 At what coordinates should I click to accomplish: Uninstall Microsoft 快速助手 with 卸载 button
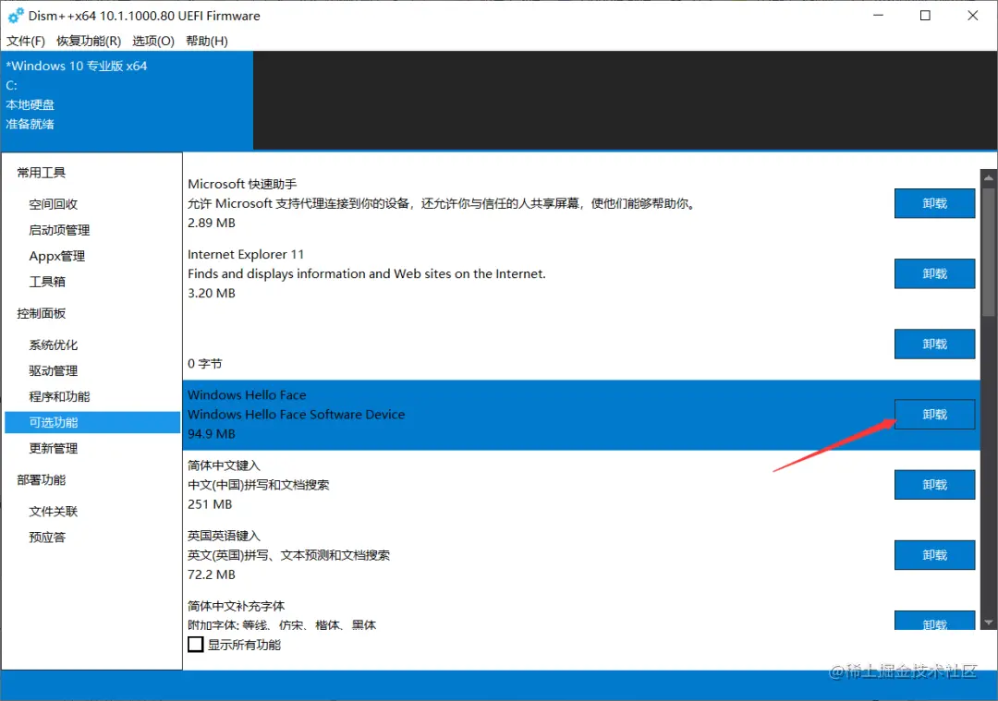coord(934,203)
